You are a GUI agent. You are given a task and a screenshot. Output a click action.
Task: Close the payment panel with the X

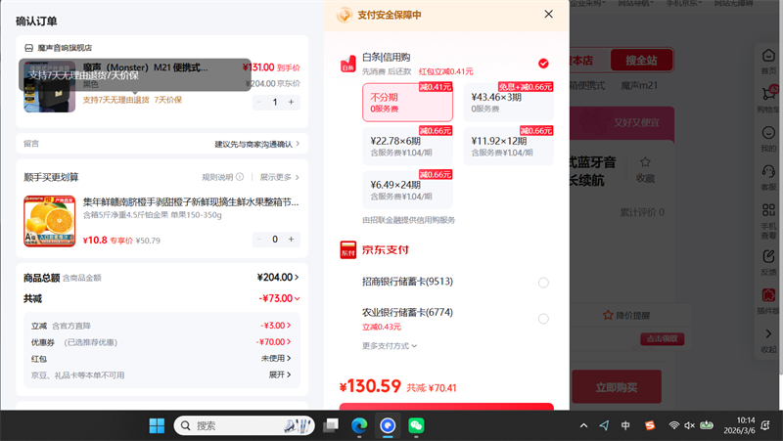pyautogui.click(x=548, y=15)
